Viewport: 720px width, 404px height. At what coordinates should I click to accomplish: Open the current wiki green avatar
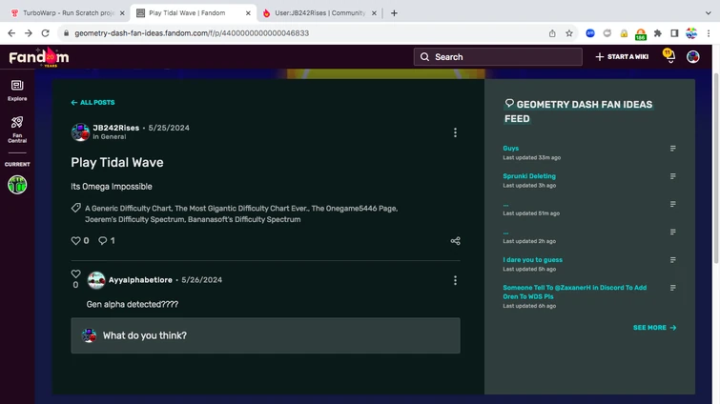point(17,185)
